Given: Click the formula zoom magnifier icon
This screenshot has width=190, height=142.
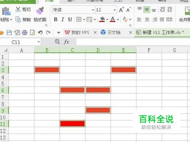Looking at the screenshot, I should (57, 41).
